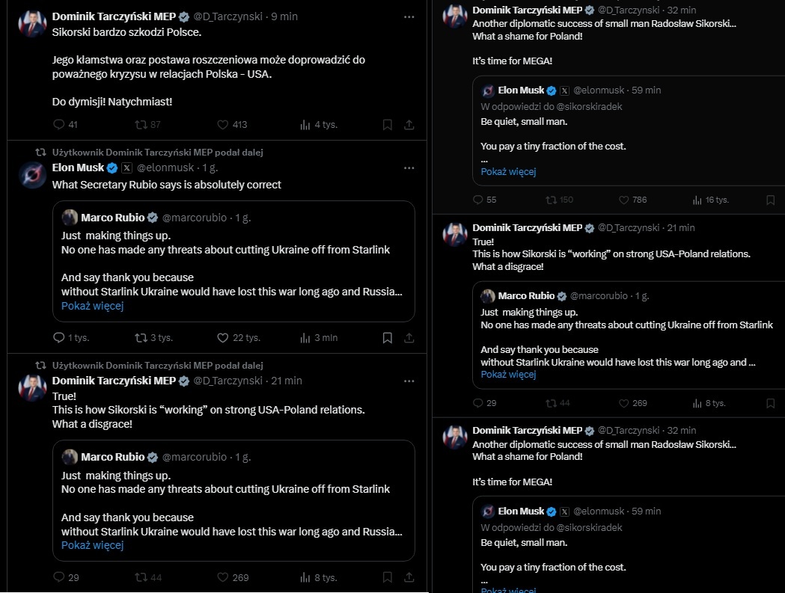The height and width of the screenshot is (593, 785).
Task: Open more options on the left-column "True!" tweet
Action: [x=409, y=381]
